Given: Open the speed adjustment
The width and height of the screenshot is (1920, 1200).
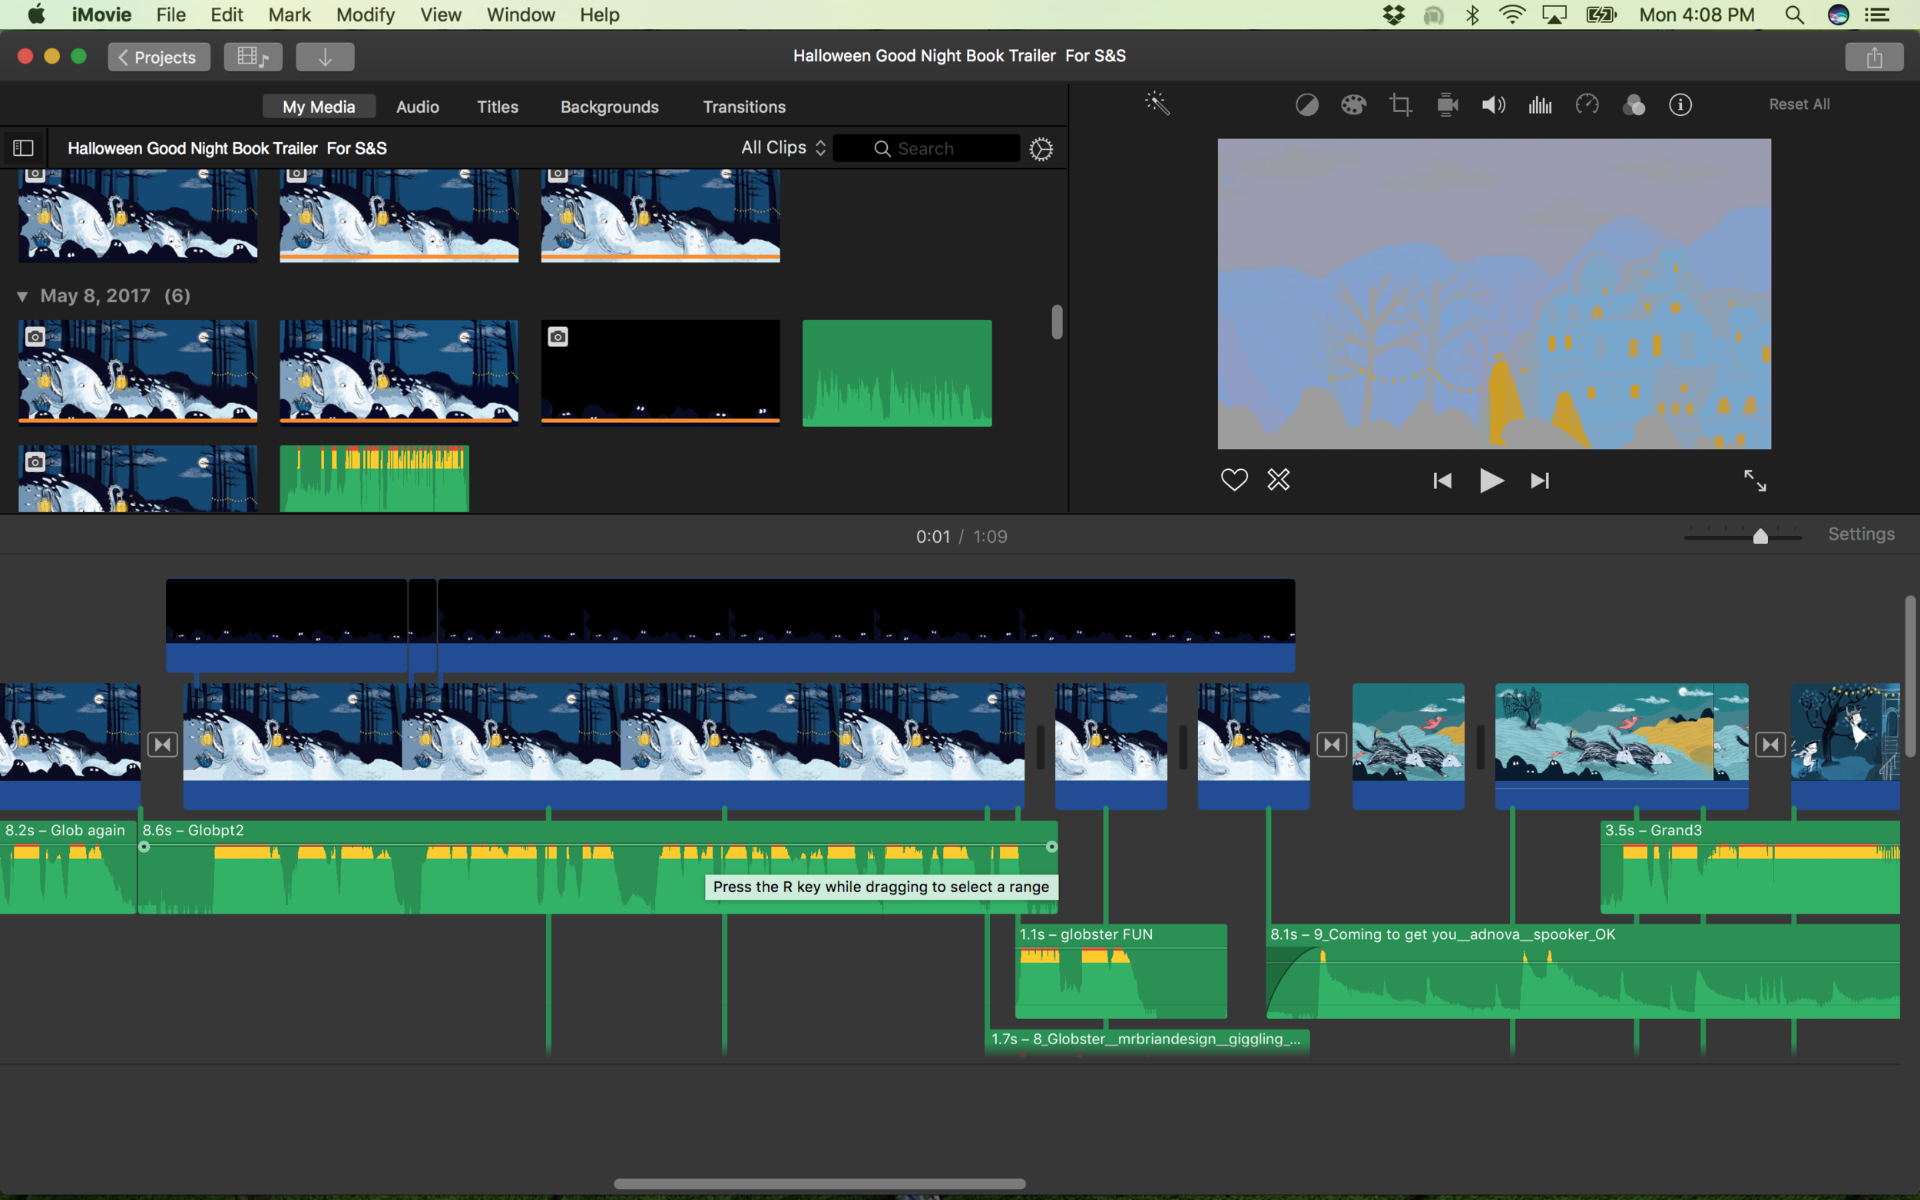Looking at the screenshot, I should pyautogui.click(x=1587, y=104).
